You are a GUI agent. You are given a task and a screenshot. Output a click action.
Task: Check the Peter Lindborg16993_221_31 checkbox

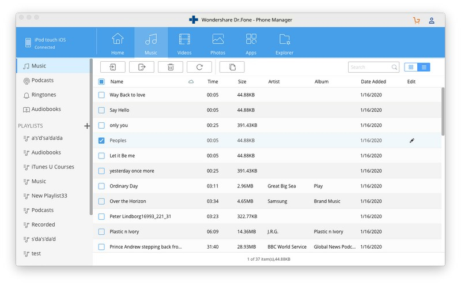[101, 216]
